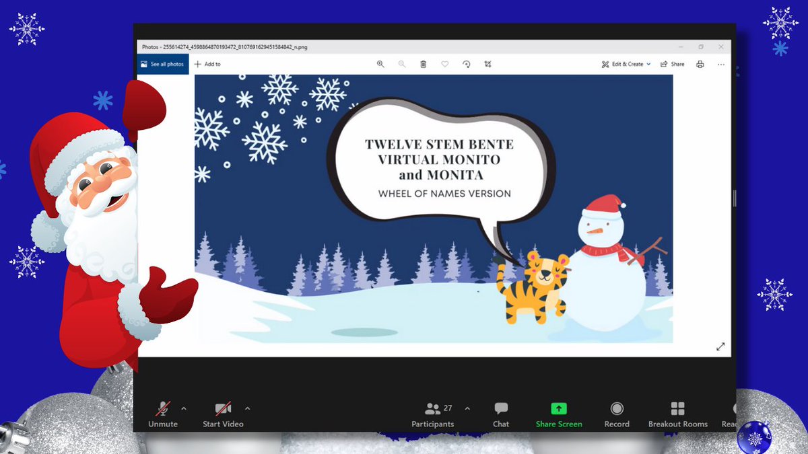Start recording with the Record button
The height and width of the screenshot is (454, 808).
pos(617,414)
